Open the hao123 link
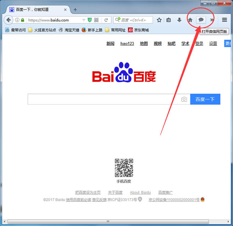The height and width of the screenshot is (226, 233). tap(127, 44)
